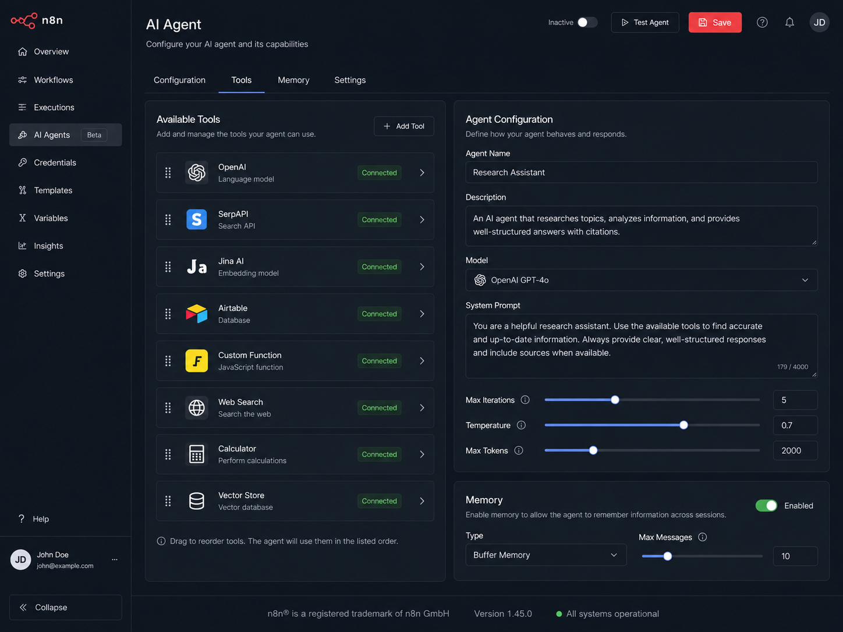Viewport: 843px width, 632px height.
Task: Switch to the Memory tab
Action: tap(293, 80)
